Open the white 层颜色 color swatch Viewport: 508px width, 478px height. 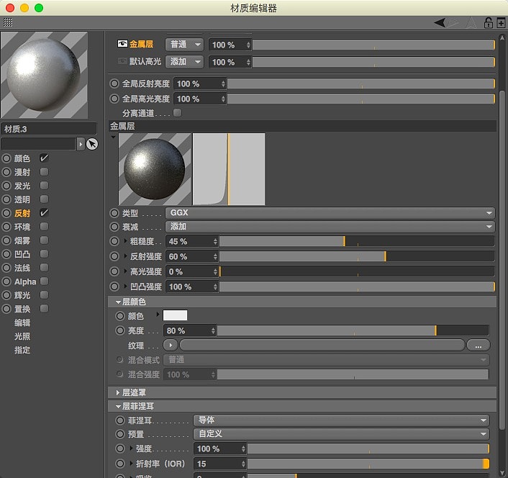[175, 315]
